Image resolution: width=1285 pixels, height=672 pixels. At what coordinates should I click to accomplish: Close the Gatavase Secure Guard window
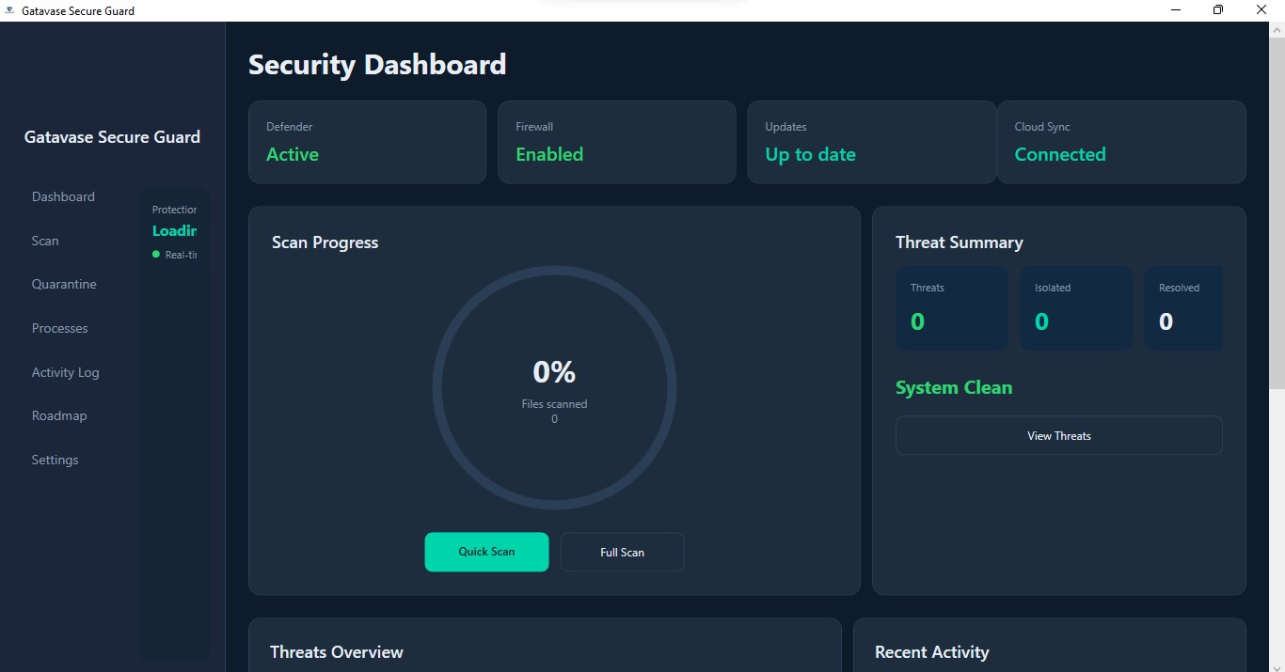[x=1261, y=10]
